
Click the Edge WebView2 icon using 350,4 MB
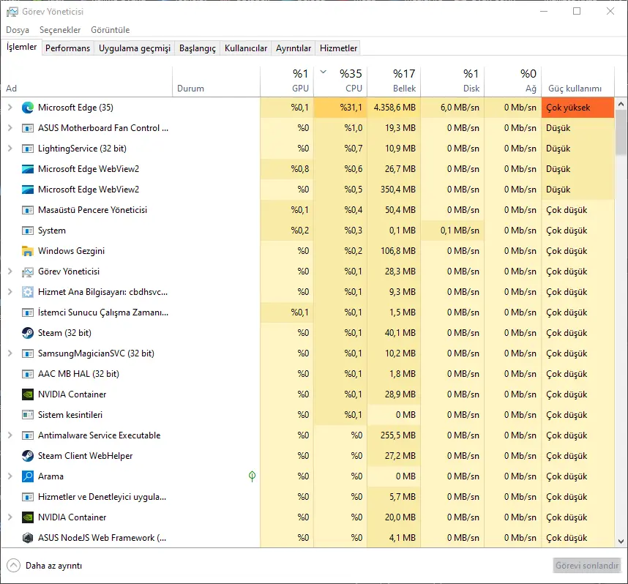(28, 190)
